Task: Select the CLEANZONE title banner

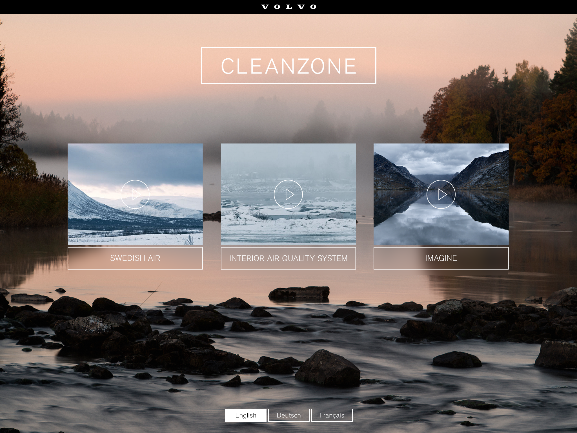Action: point(288,65)
